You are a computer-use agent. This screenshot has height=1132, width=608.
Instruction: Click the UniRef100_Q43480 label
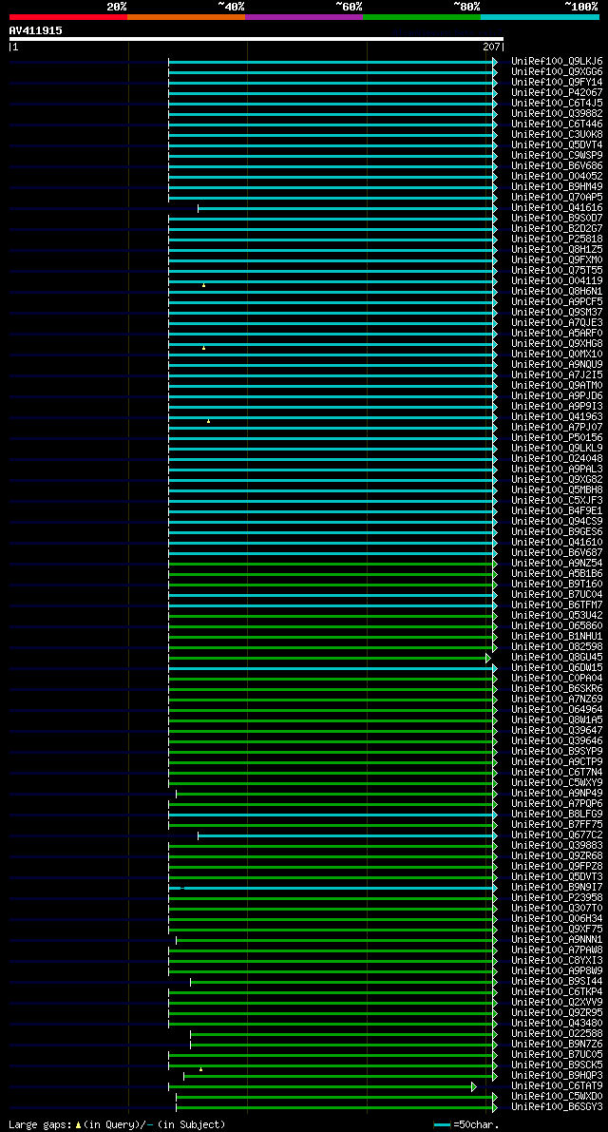[x=557, y=1024]
